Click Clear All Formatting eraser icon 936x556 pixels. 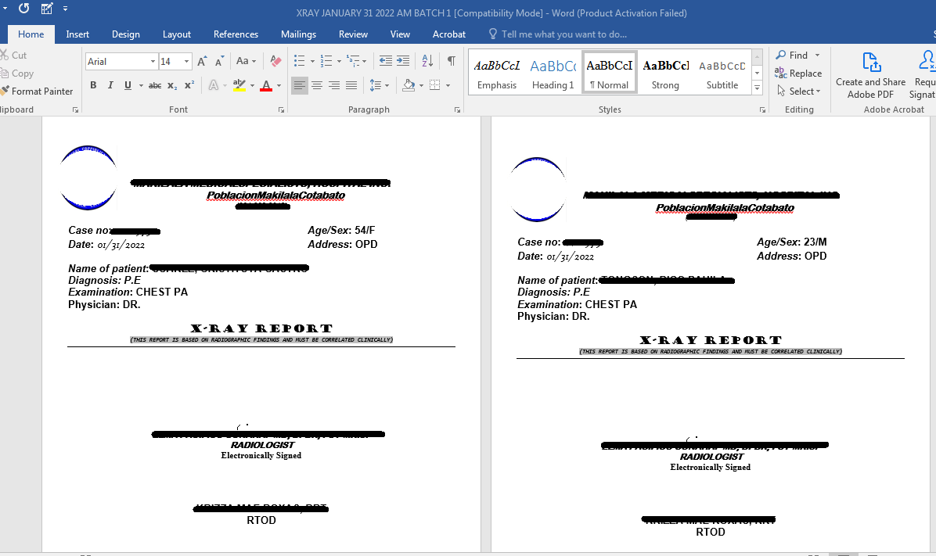coord(275,61)
